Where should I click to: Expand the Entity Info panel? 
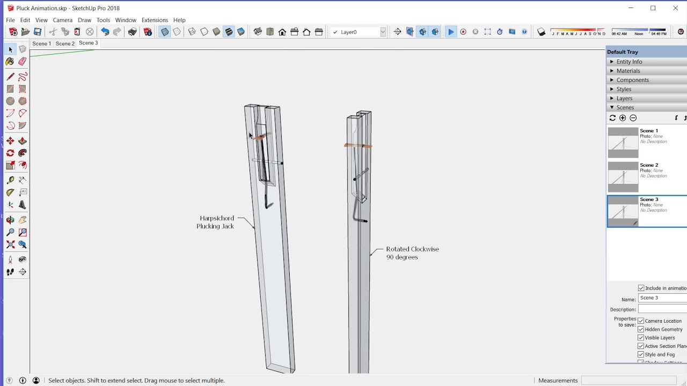[647, 62]
